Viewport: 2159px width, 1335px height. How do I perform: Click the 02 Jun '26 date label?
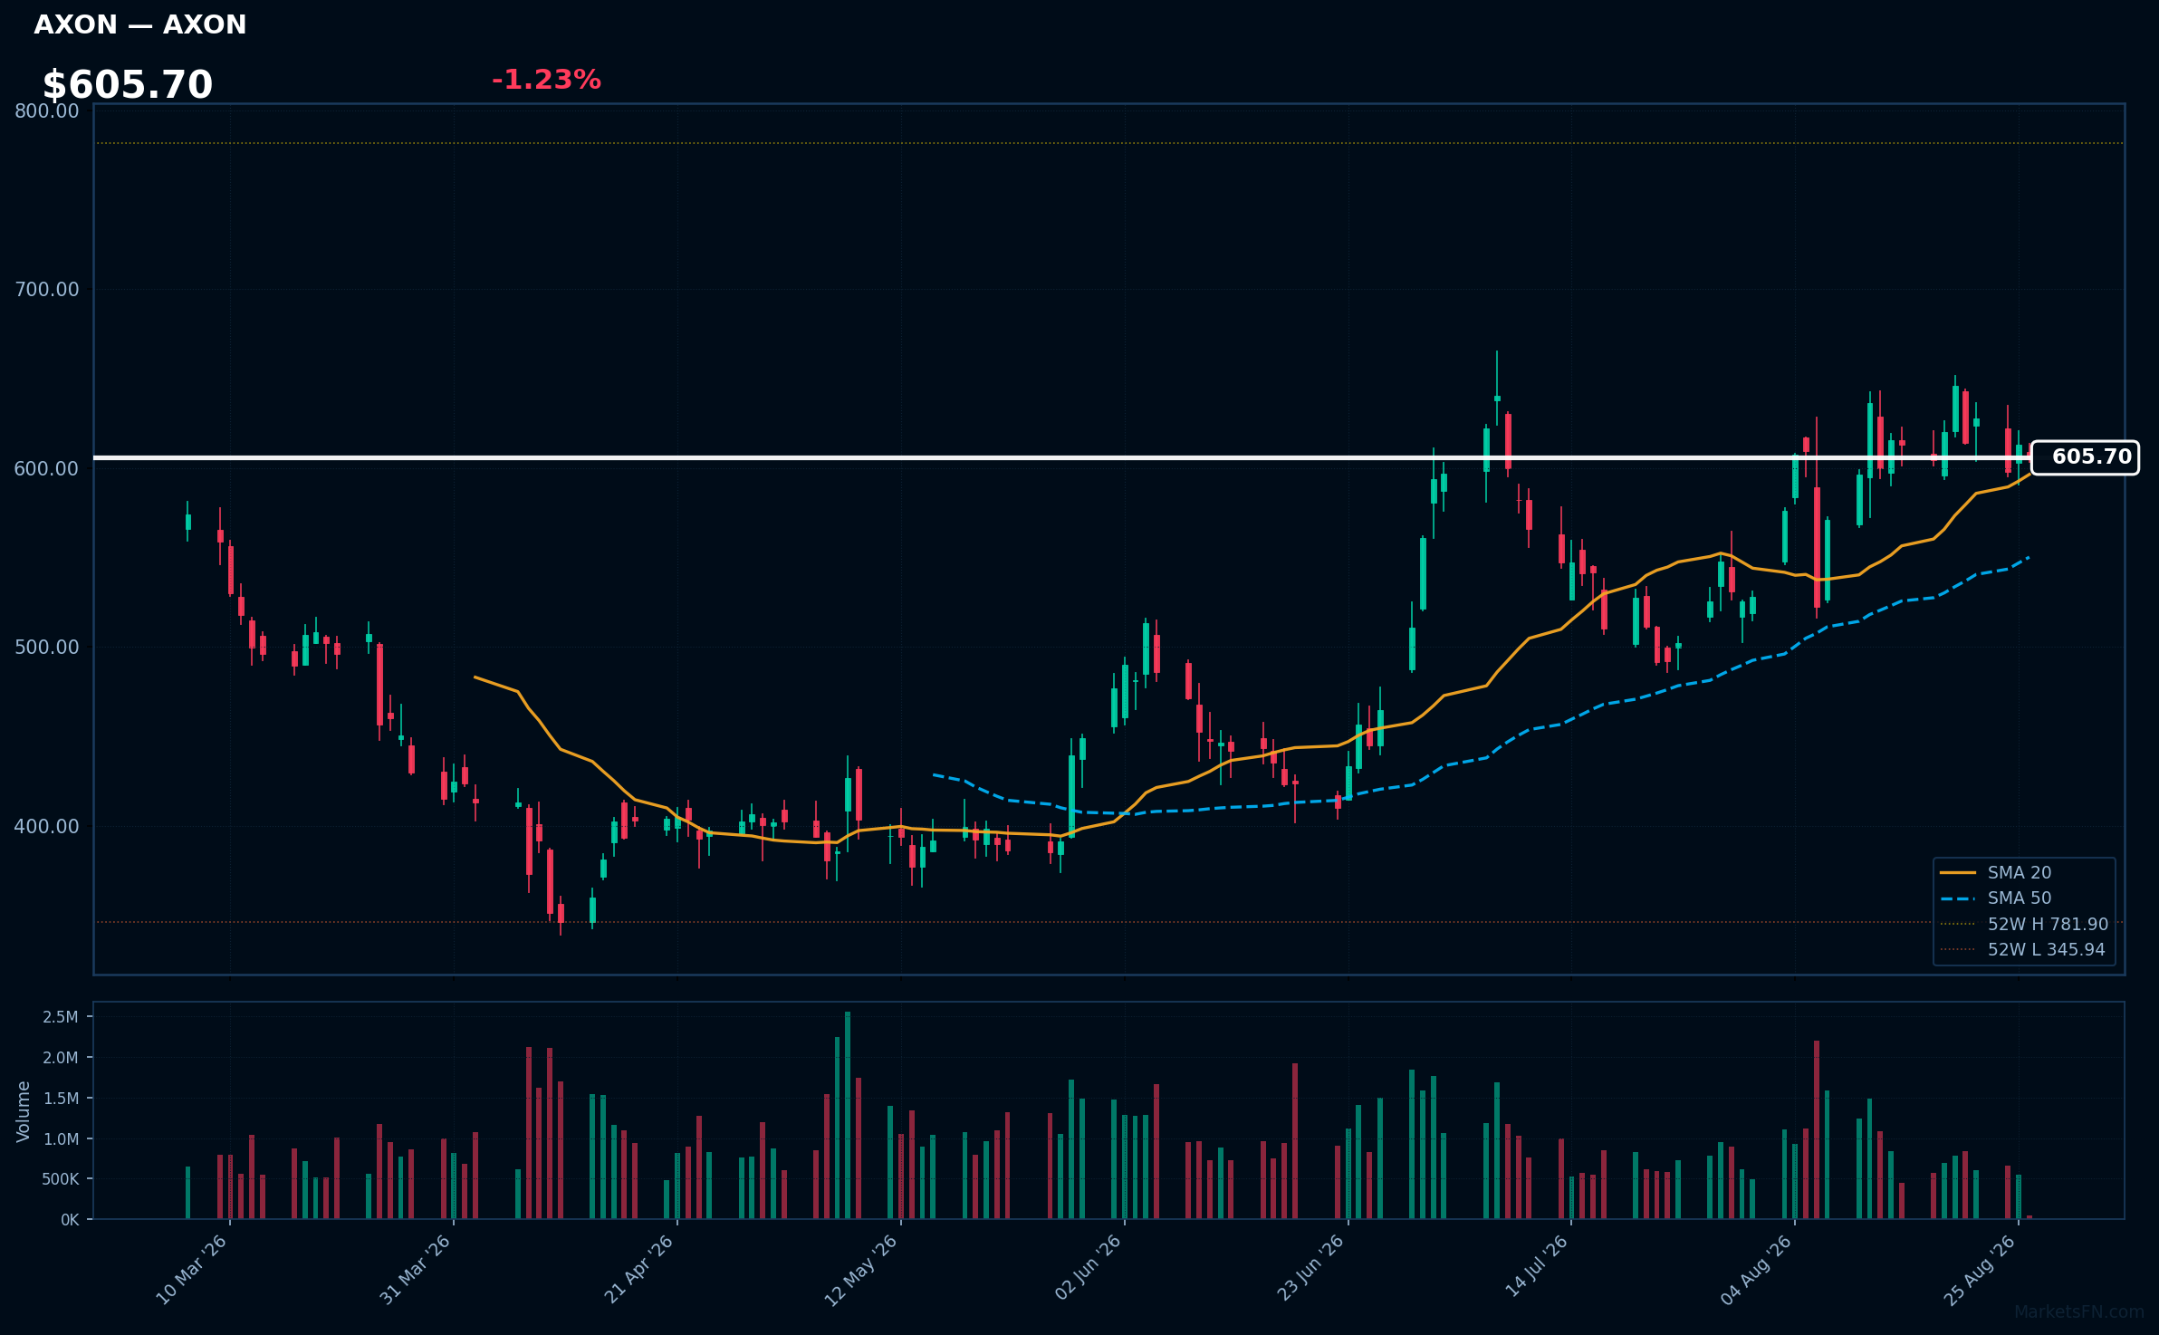point(1089,1267)
